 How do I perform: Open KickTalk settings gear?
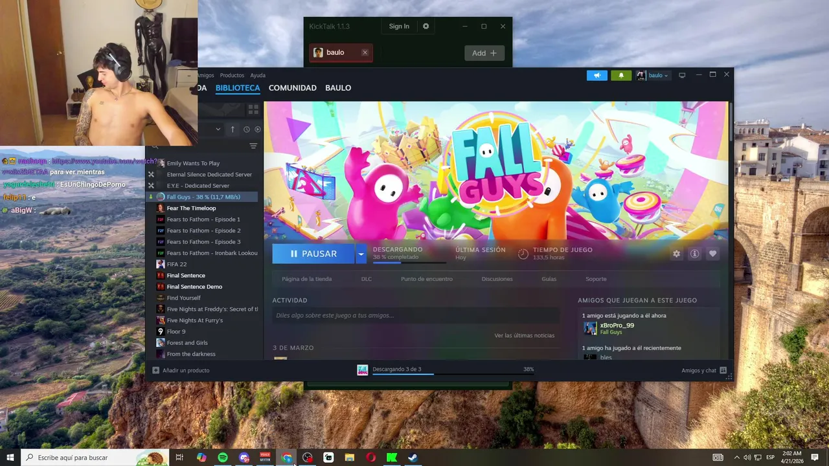pyautogui.click(x=426, y=27)
